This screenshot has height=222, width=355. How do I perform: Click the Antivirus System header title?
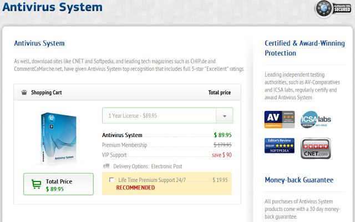point(52,8)
